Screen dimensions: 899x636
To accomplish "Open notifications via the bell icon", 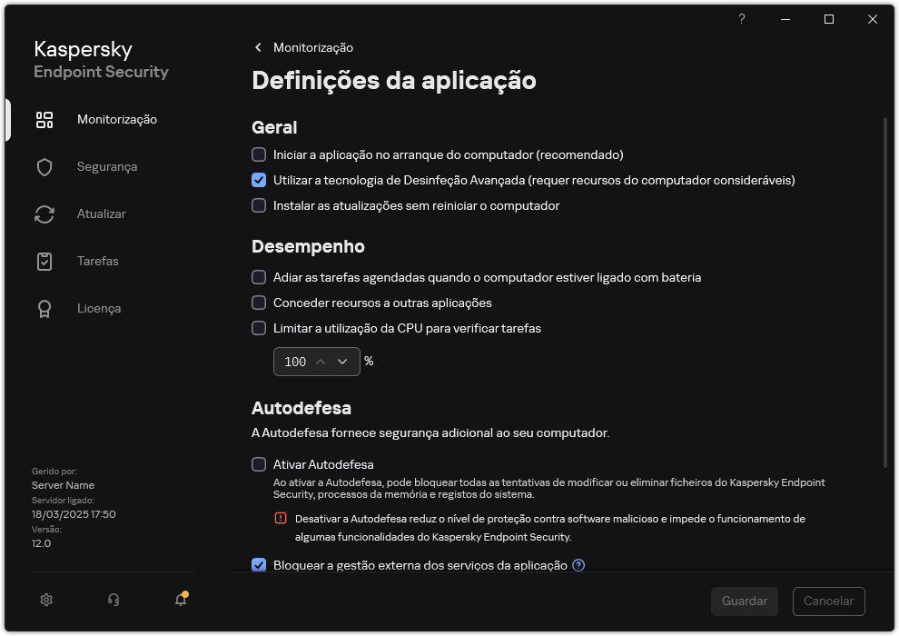I will point(179,601).
